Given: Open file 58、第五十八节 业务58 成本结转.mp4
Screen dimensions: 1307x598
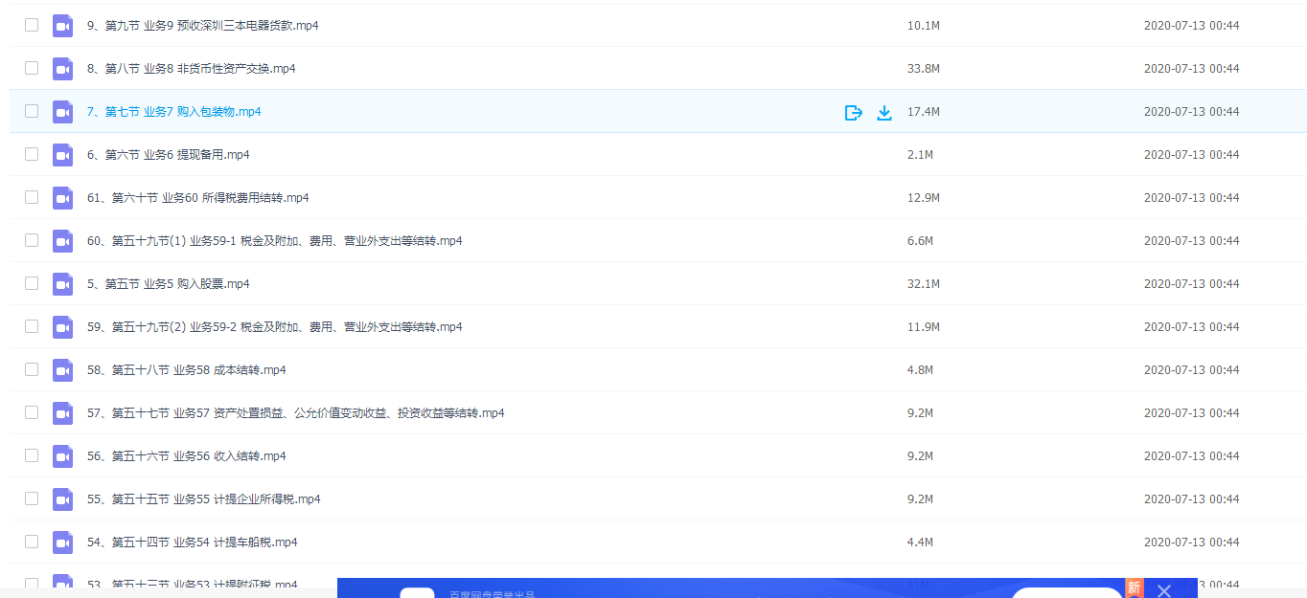Looking at the screenshot, I should (x=186, y=370).
